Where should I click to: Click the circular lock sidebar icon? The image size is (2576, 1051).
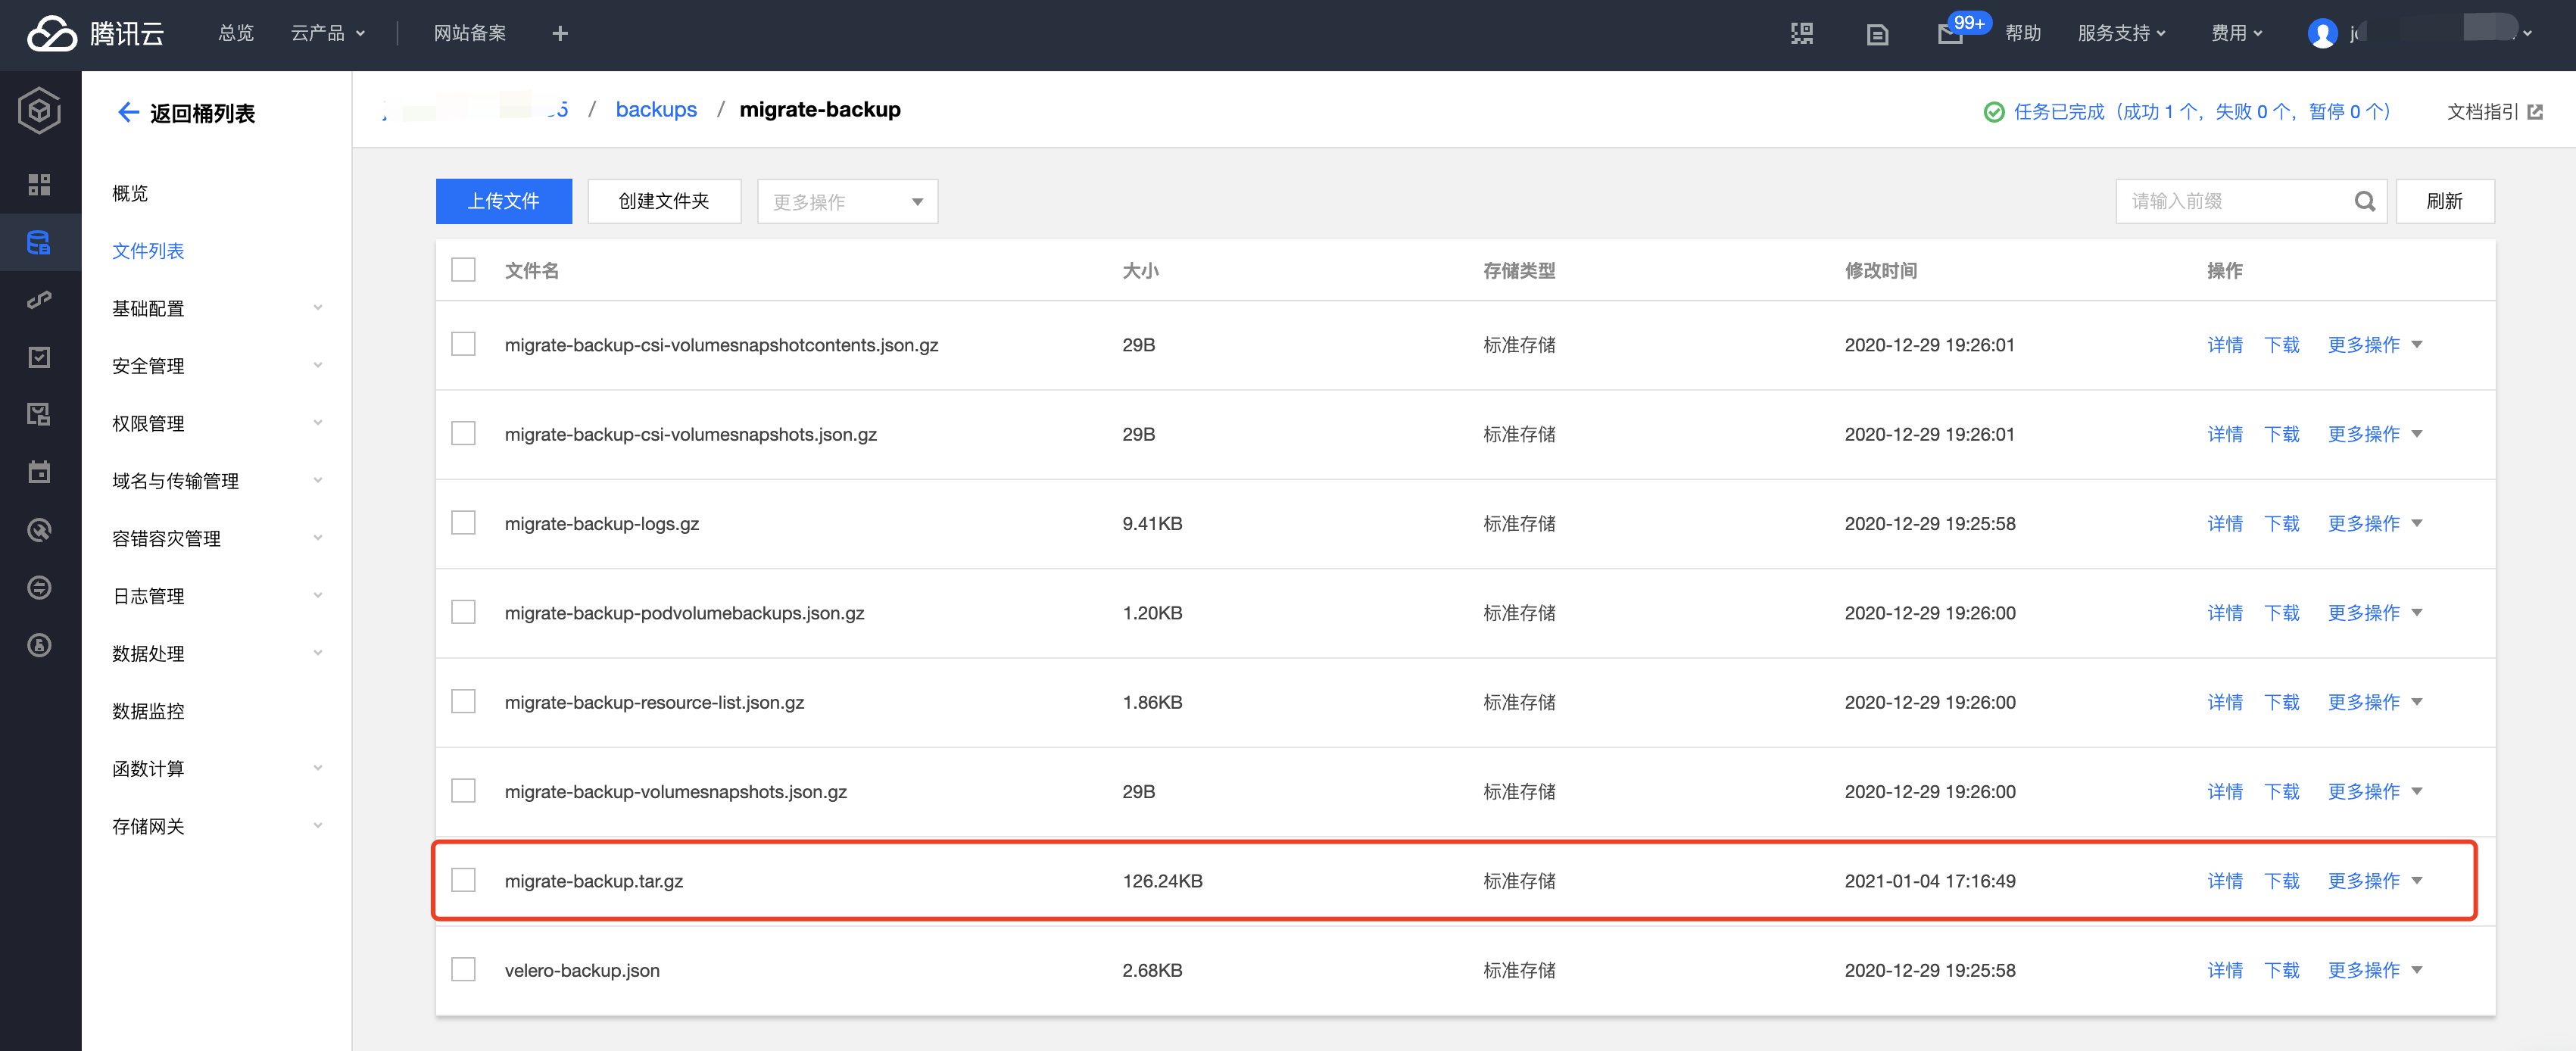39,645
